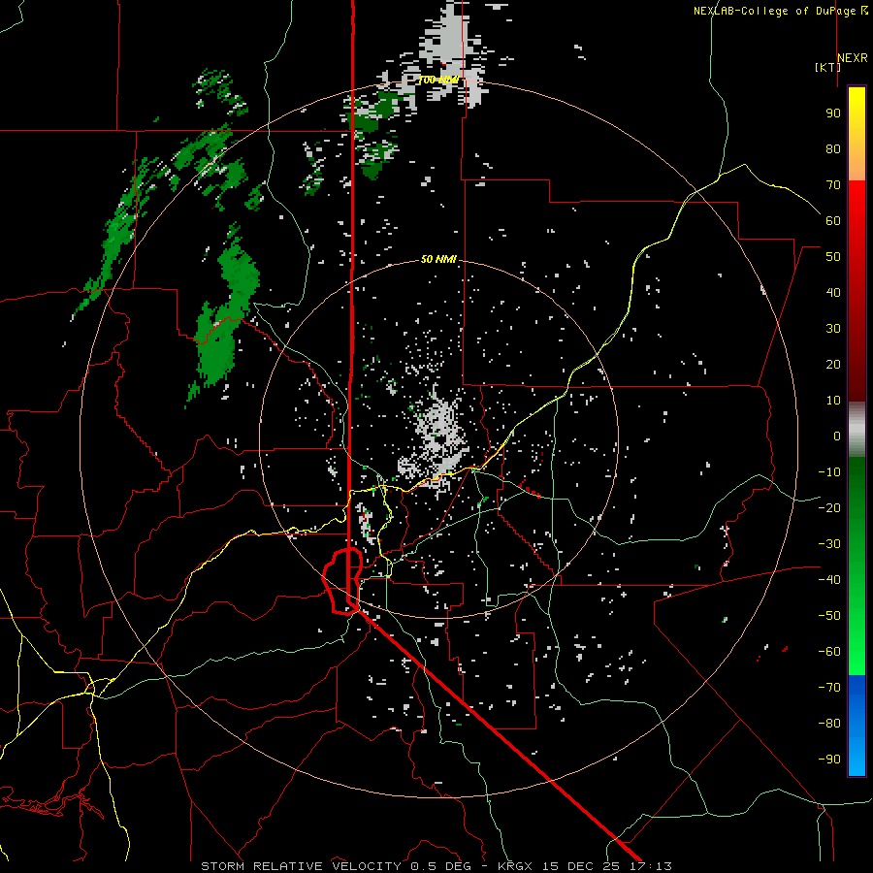Viewport: 873px width, 873px height.
Task: Click the gray clutter cluster at radar center
Action: pos(437,439)
